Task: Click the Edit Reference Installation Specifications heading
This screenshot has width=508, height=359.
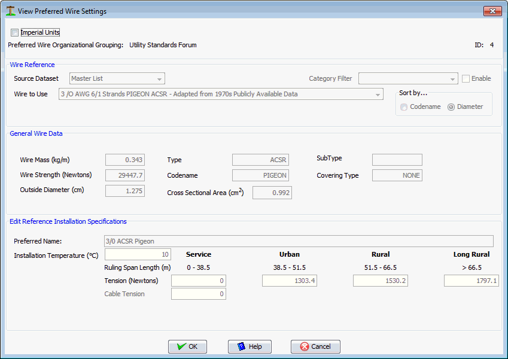Action: click(x=68, y=221)
